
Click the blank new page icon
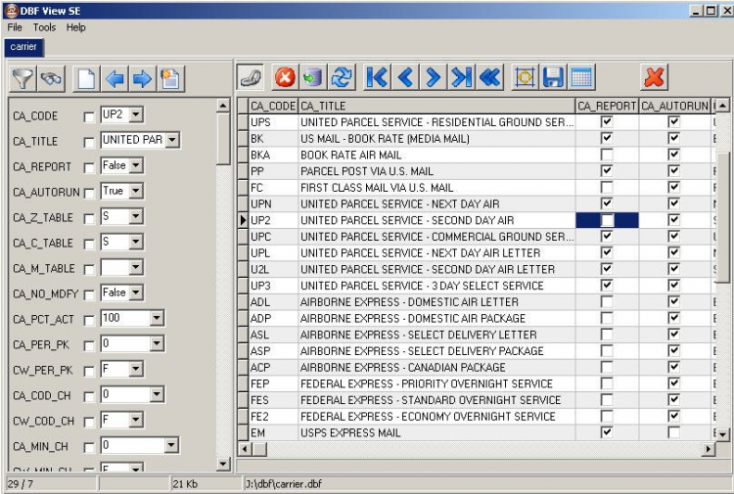tap(86, 78)
